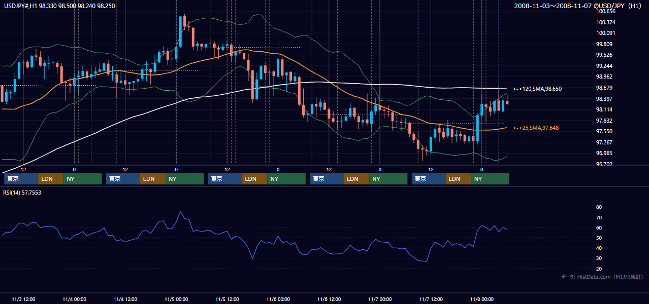Click price axis value 97.832
The height and width of the screenshot is (304, 649).
[x=604, y=121]
